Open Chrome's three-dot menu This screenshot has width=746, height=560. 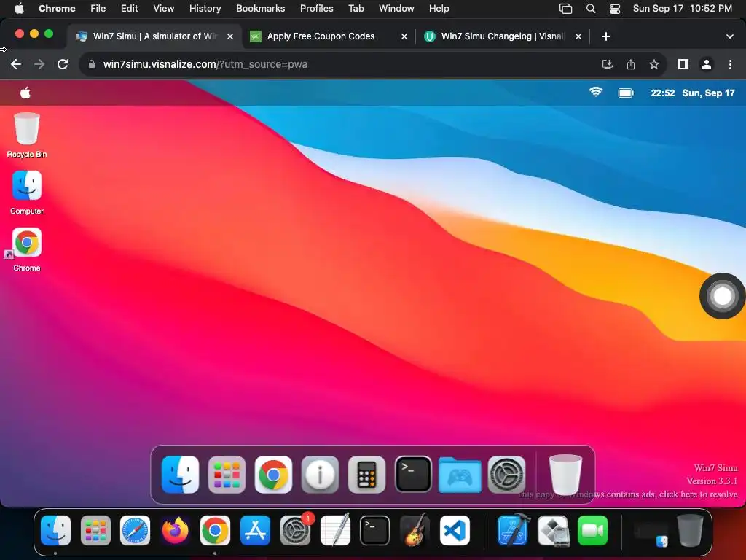[730, 64]
